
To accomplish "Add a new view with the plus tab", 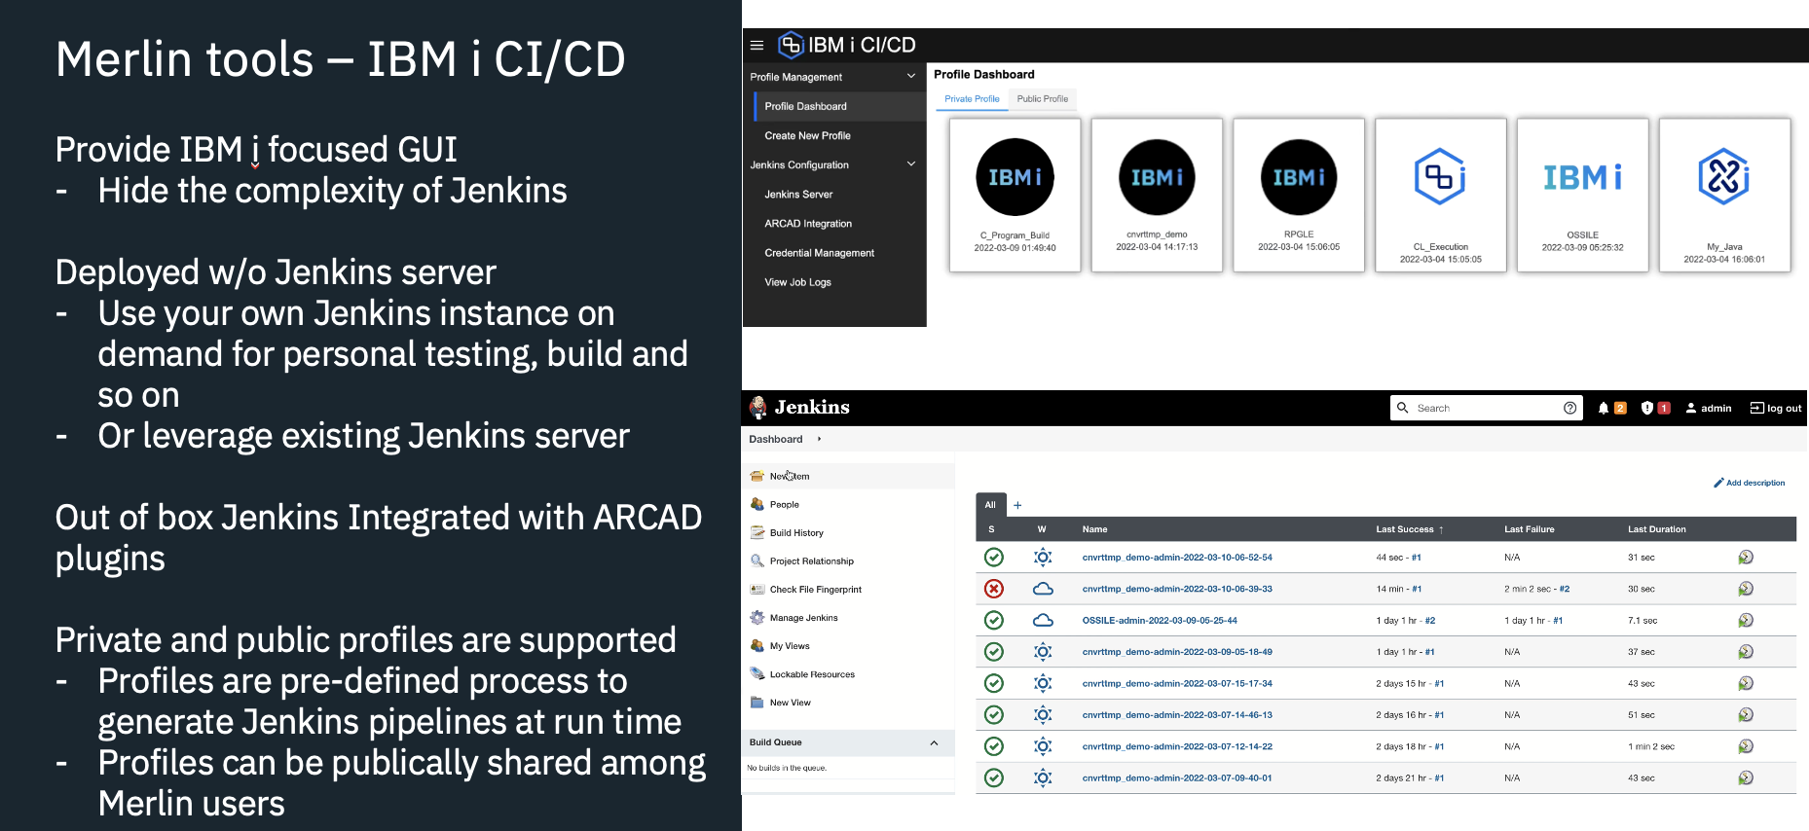I will pyautogui.click(x=1017, y=505).
